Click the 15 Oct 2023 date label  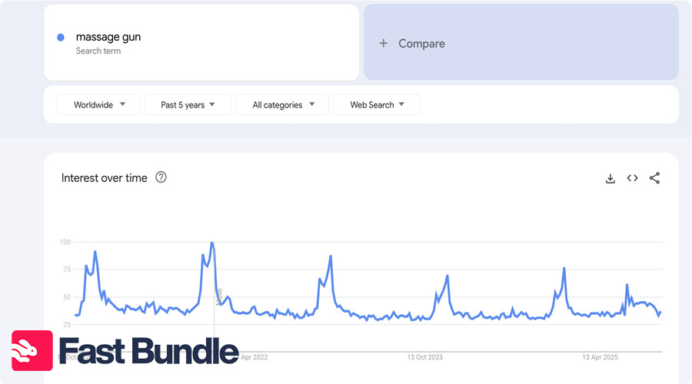pyautogui.click(x=425, y=357)
